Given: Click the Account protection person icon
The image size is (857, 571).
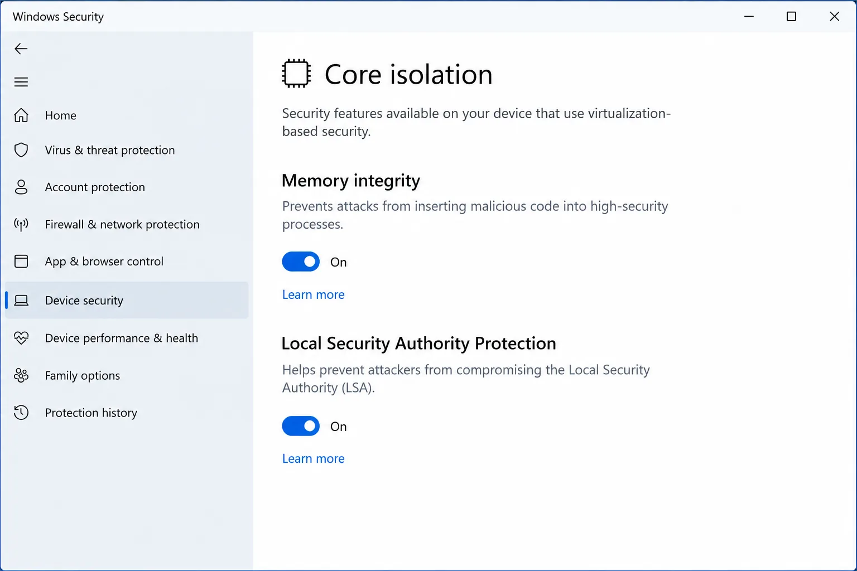Looking at the screenshot, I should coord(21,187).
